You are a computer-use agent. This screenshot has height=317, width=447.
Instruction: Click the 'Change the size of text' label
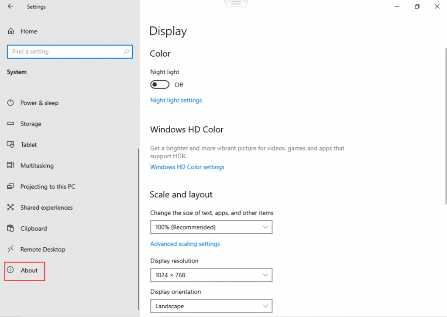[212, 213]
